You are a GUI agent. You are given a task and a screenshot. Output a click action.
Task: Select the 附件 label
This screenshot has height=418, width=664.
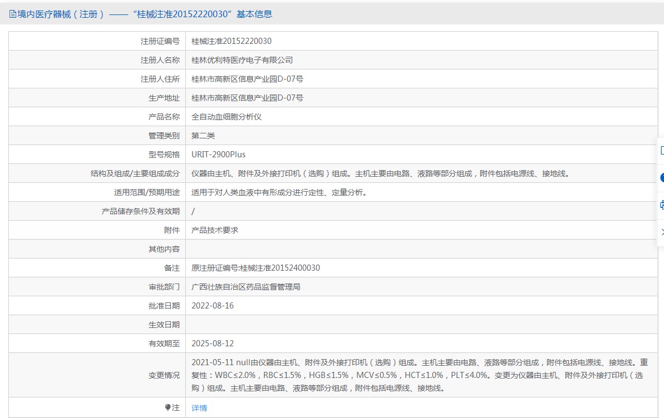click(172, 230)
